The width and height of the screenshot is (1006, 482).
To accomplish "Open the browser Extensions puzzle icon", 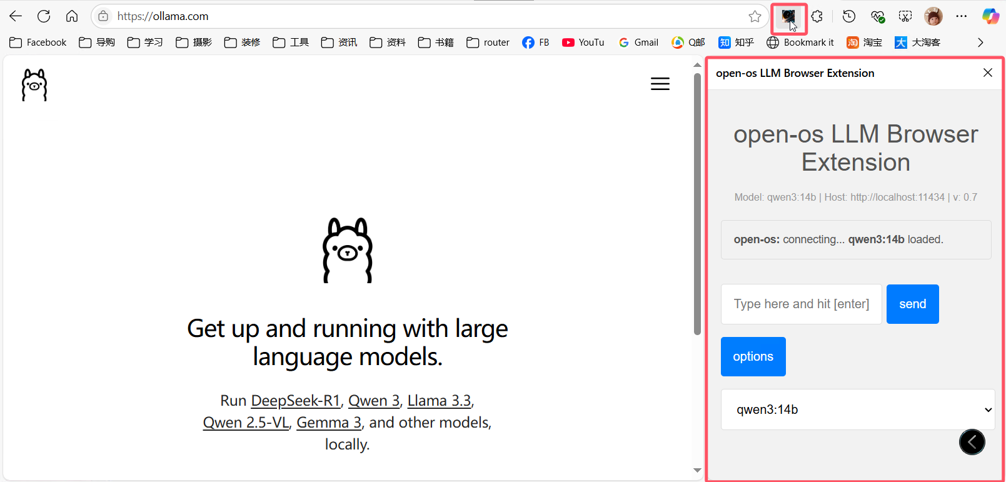I will click(x=817, y=16).
